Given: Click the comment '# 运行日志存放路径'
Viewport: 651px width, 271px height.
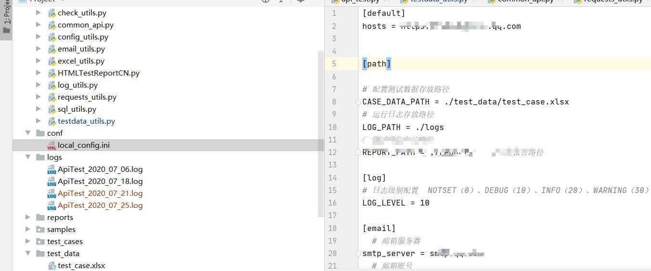Looking at the screenshot, I should [x=398, y=115].
